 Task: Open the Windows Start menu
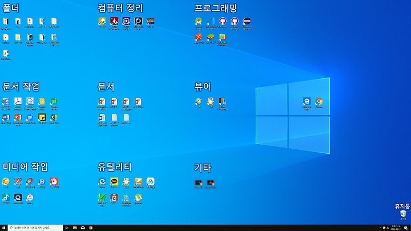click(x=3, y=228)
